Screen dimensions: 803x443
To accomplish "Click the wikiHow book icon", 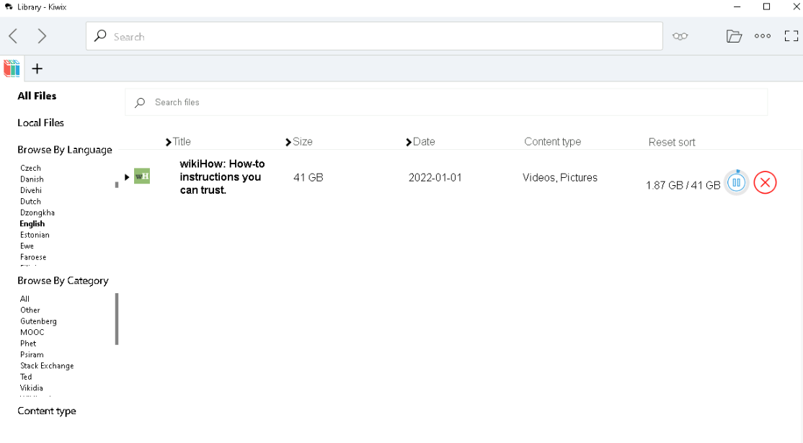I will (x=142, y=176).
